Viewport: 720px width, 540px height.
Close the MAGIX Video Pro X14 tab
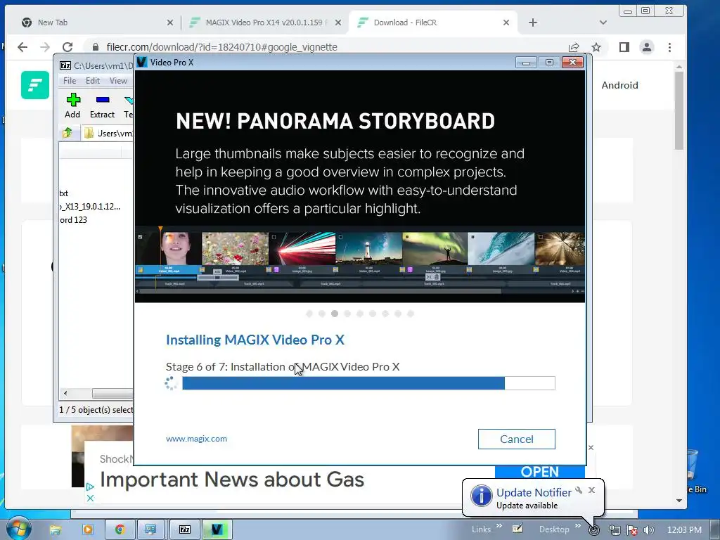pyautogui.click(x=338, y=22)
